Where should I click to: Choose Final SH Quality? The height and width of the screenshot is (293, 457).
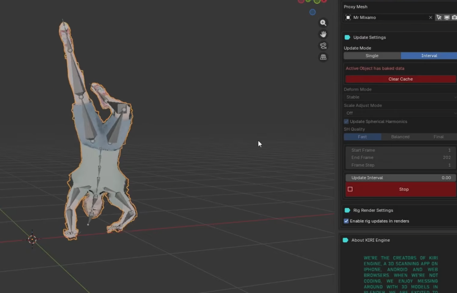tap(438, 137)
